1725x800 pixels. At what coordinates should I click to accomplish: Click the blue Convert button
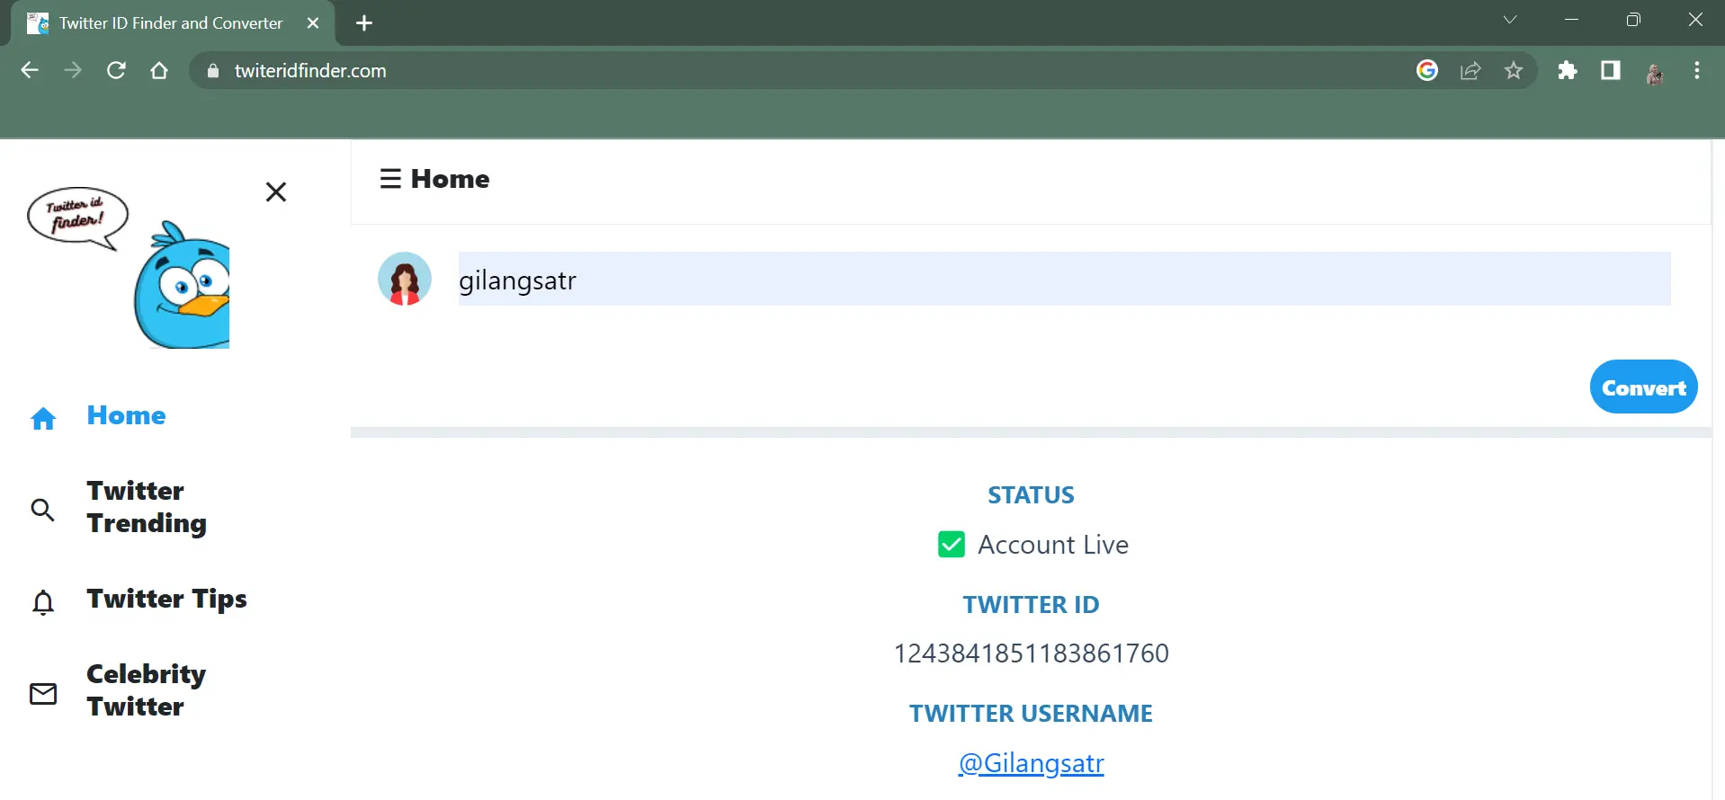tap(1644, 387)
